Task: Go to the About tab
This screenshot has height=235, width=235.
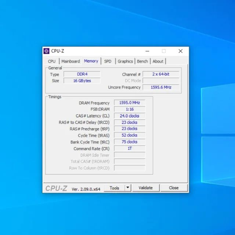Action: [158, 61]
